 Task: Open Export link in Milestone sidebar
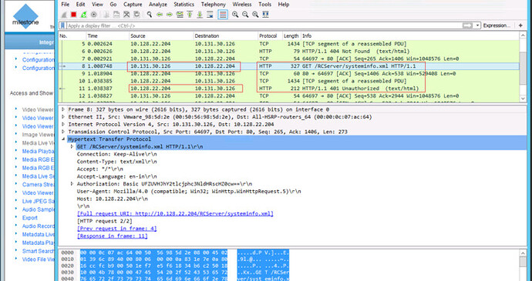coord(30,218)
